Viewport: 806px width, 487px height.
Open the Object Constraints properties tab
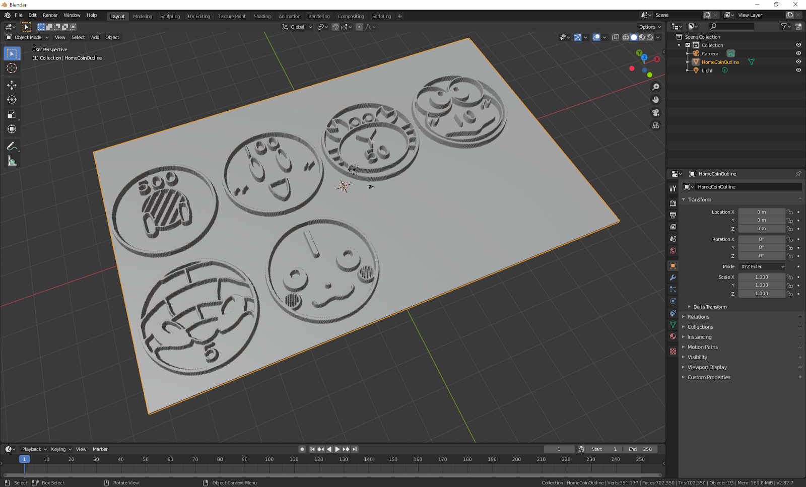click(673, 313)
